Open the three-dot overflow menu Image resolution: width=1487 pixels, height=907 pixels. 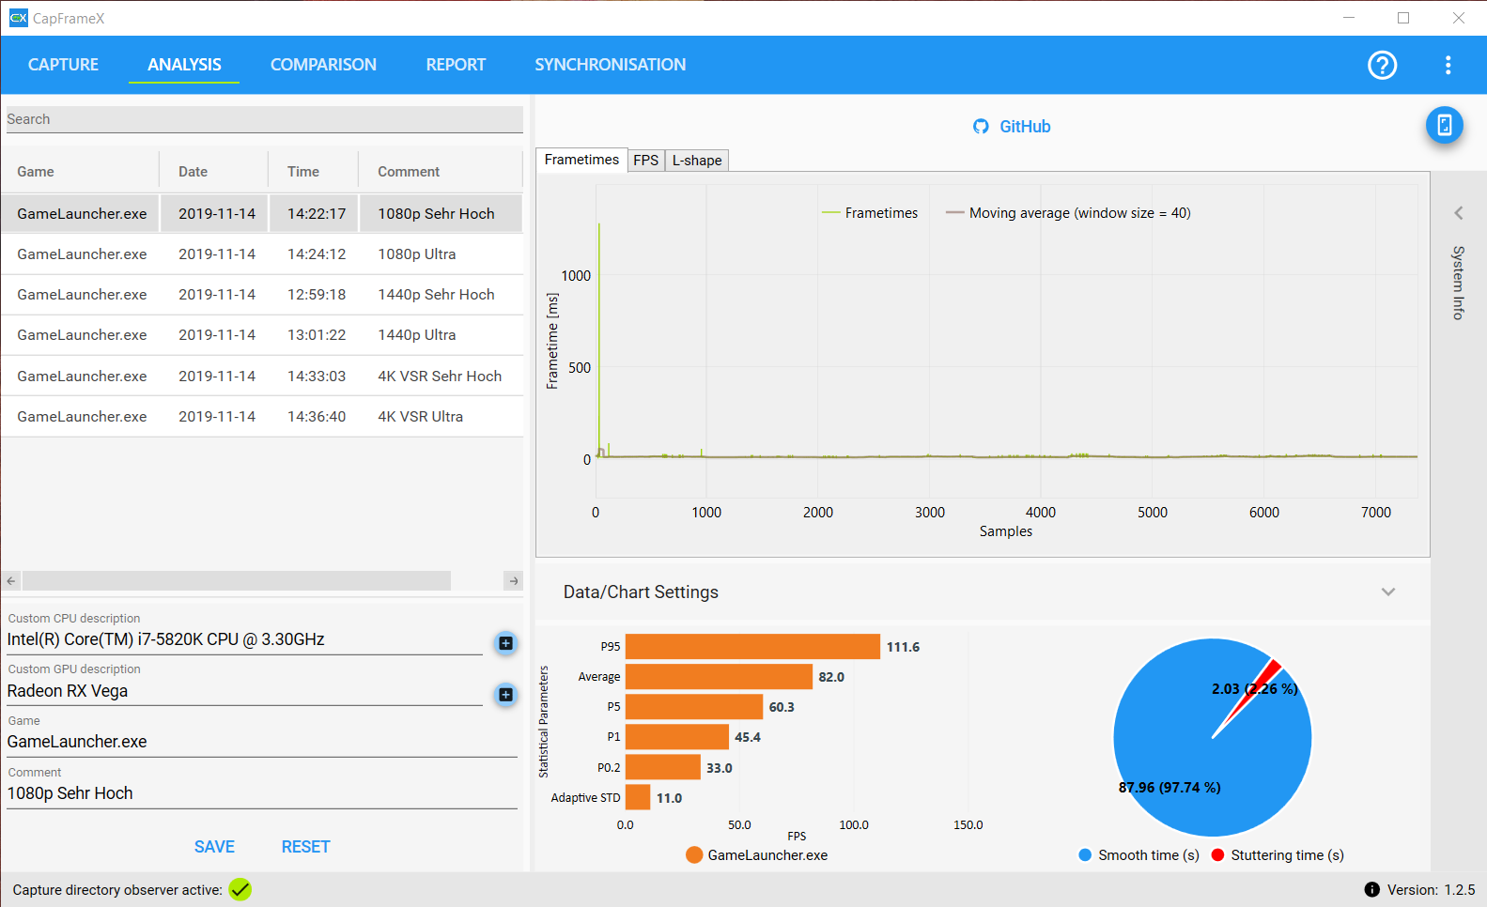click(1448, 65)
